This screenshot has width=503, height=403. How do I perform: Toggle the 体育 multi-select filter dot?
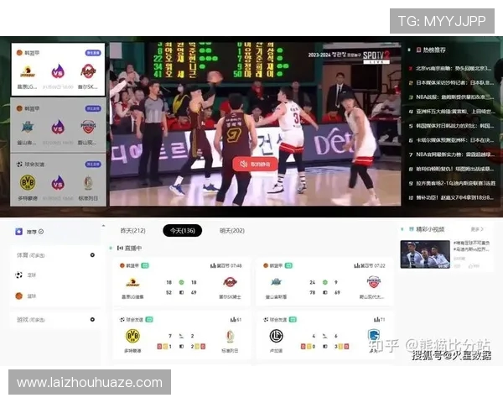click(92, 254)
